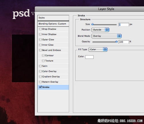The height and width of the screenshot is (124, 144).
Task: Open the Blend Mode dropdown showing Overlay
Action: point(107,36)
